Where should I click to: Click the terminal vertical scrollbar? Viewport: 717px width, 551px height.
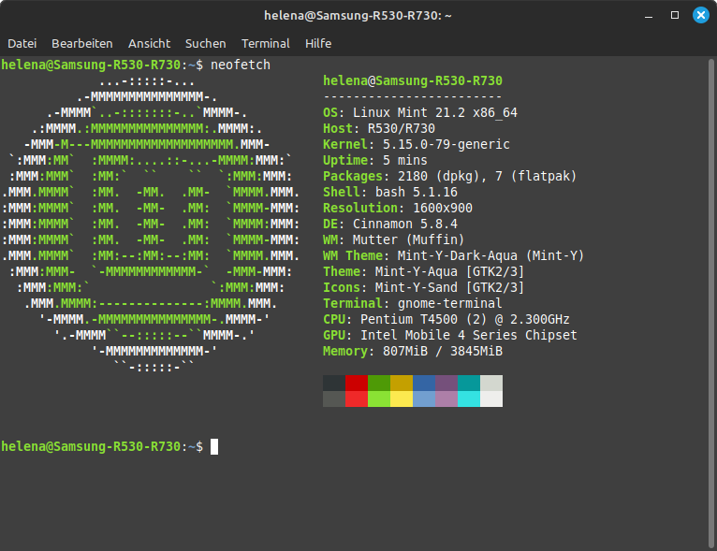(712, 303)
